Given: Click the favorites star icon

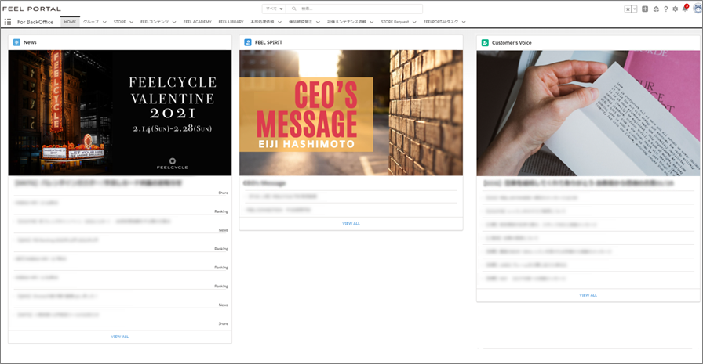Looking at the screenshot, I should 628,9.
